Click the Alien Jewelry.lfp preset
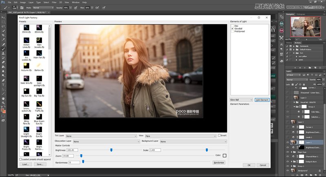This screenshot has height=177, width=326. pos(40,41)
